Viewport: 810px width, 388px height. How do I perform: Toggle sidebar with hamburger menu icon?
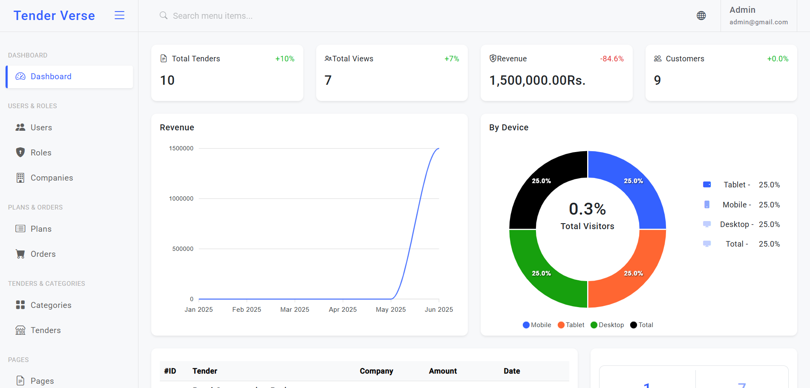pyautogui.click(x=119, y=15)
